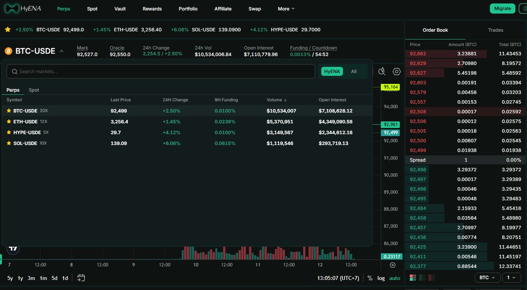Focus the Search markets input
Viewport: 527px width, 290px height.
161,71
